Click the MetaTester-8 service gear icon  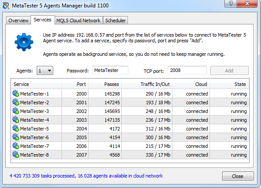16,154
